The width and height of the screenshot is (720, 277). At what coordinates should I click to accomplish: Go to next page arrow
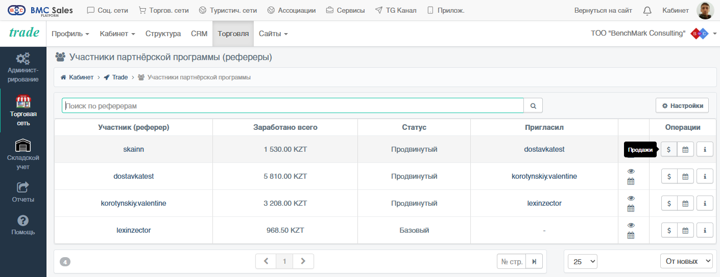(303, 261)
